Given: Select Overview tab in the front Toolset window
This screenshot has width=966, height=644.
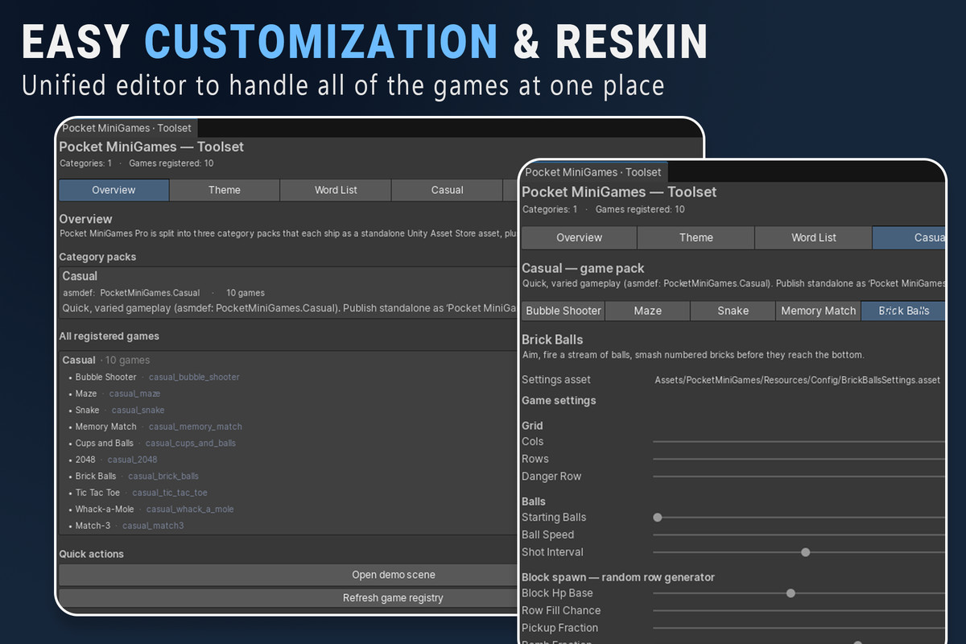Looking at the screenshot, I should (x=579, y=237).
